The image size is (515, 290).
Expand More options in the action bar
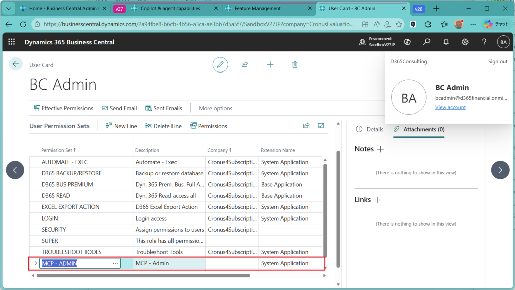[x=215, y=108]
